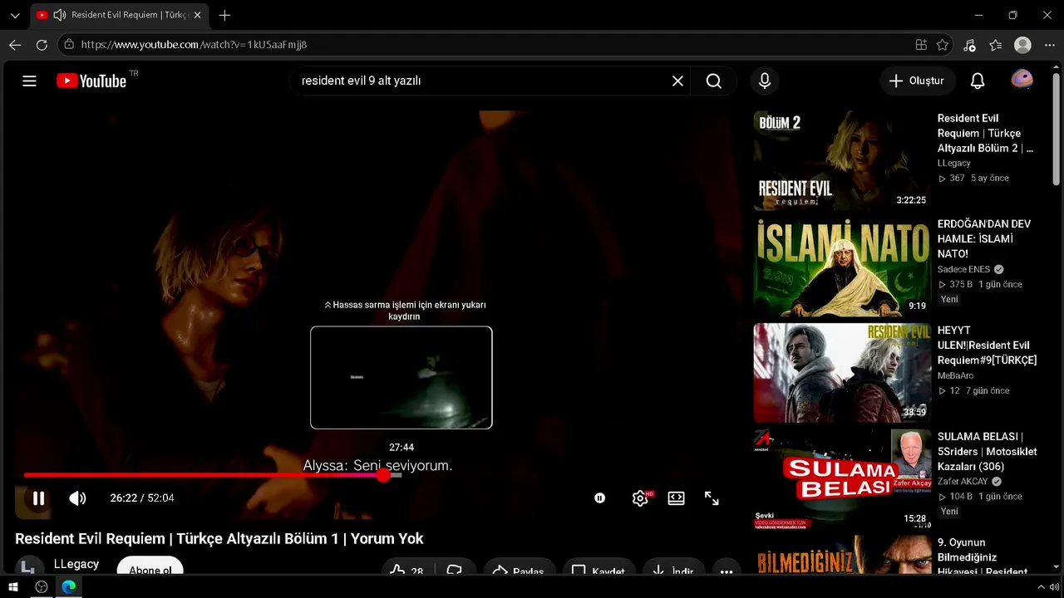Open the Oluştur create menu
This screenshot has height=598, width=1064.
pyautogui.click(x=917, y=81)
